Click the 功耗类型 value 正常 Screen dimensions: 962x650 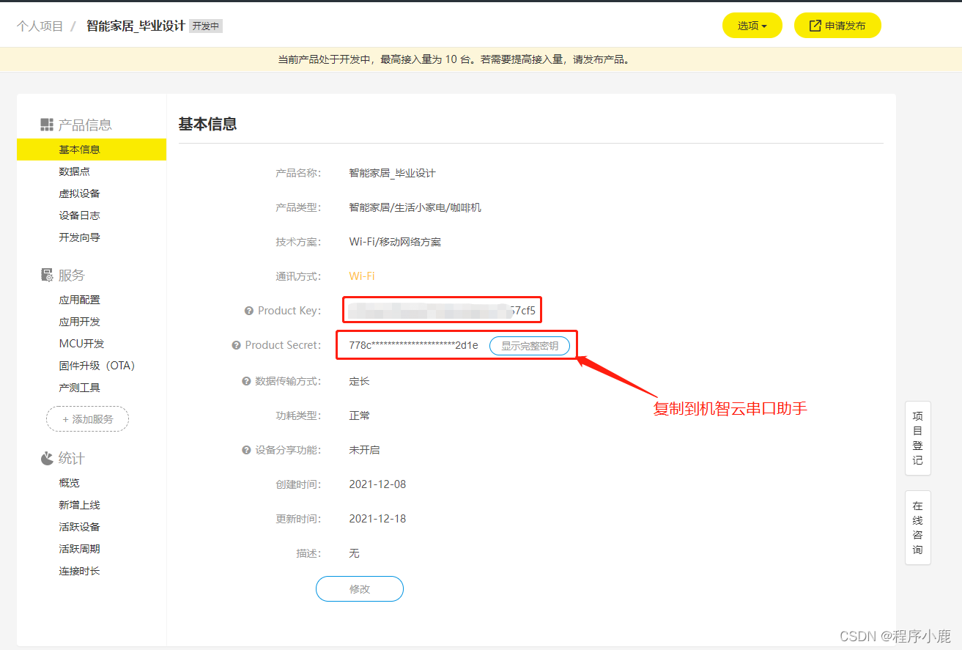click(359, 416)
